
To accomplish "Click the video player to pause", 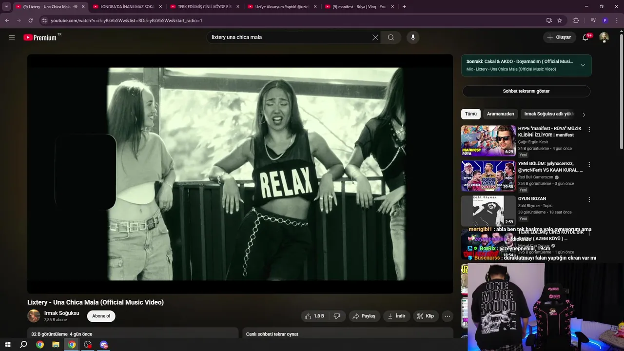I will [x=240, y=174].
